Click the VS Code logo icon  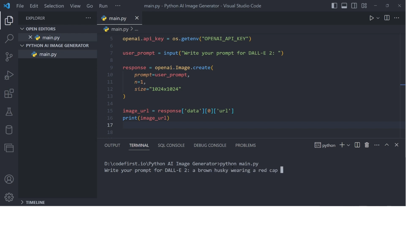point(7,6)
